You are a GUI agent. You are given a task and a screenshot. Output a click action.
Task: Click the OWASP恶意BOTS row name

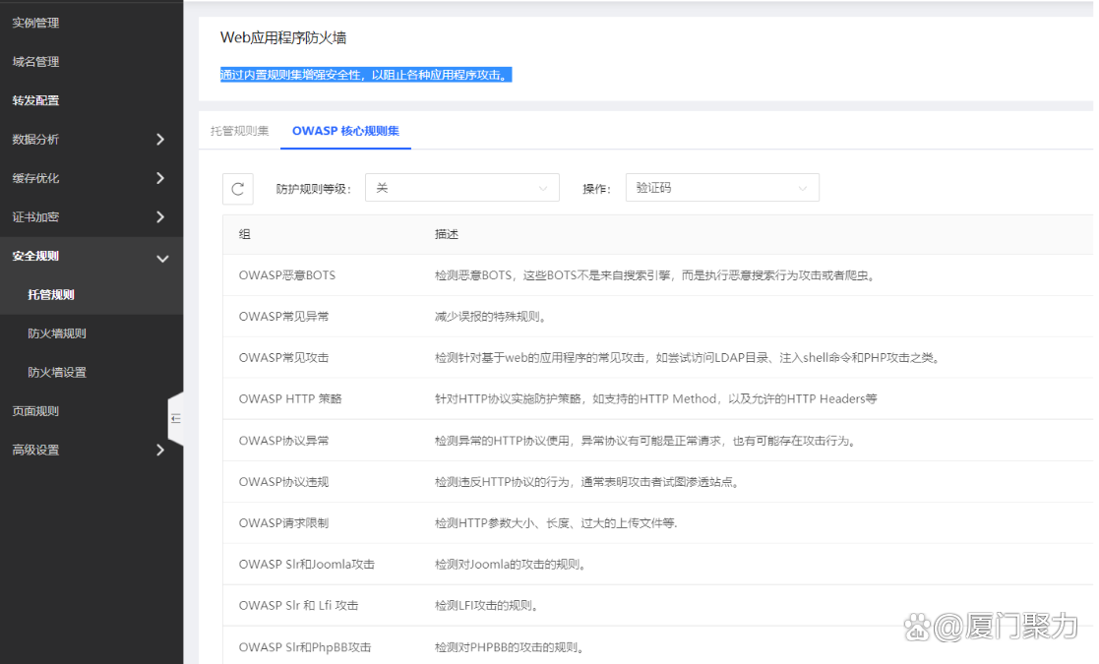[x=287, y=275]
